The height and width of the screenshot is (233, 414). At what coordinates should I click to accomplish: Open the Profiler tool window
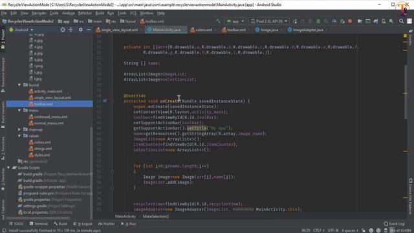(x=106, y=224)
